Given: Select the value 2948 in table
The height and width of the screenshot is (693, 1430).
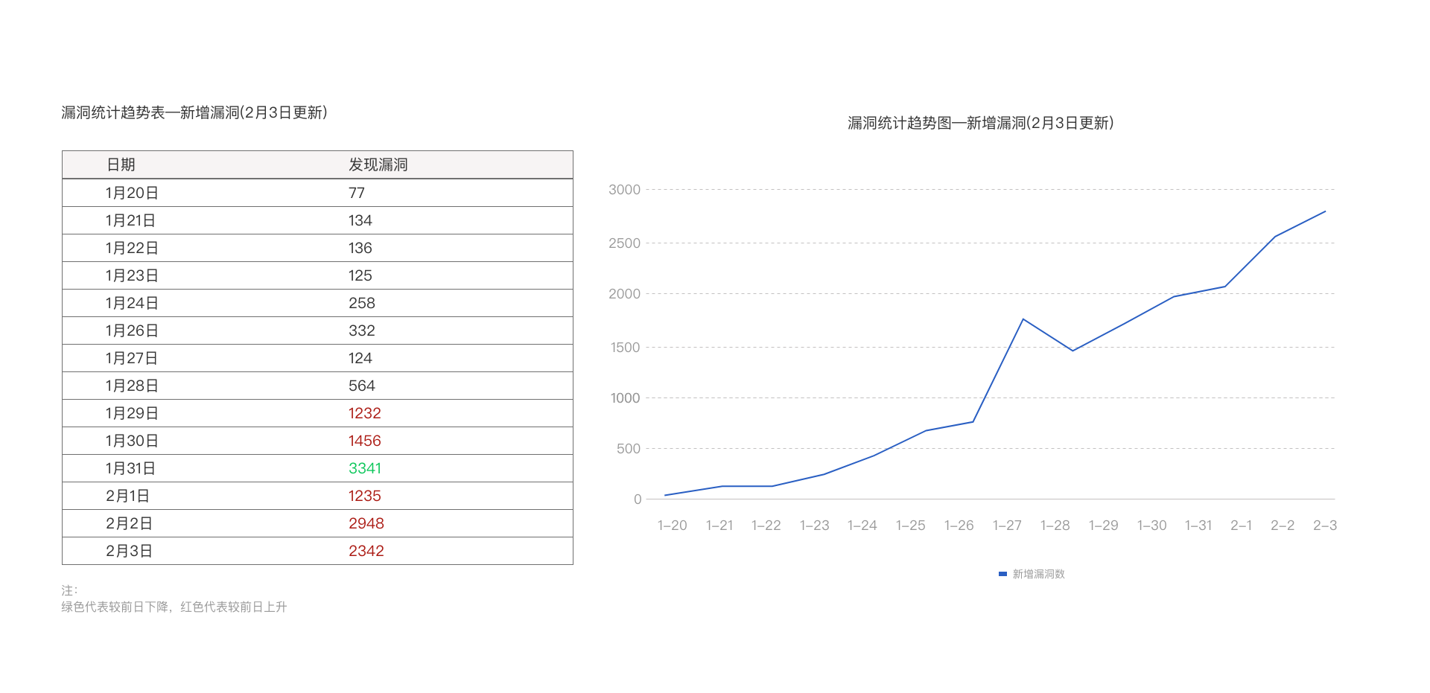Looking at the screenshot, I should coord(366,523).
